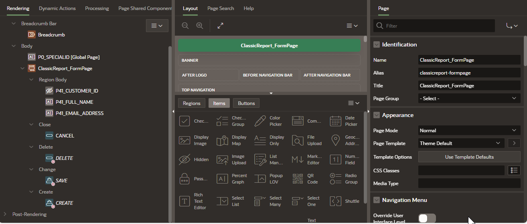Screen dimensions: 527x224
Task: Pick the Display Map item icon
Action: [222, 140]
